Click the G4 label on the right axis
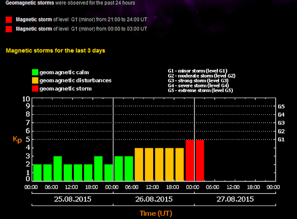The width and height of the screenshot is (297, 219). pos(281,115)
